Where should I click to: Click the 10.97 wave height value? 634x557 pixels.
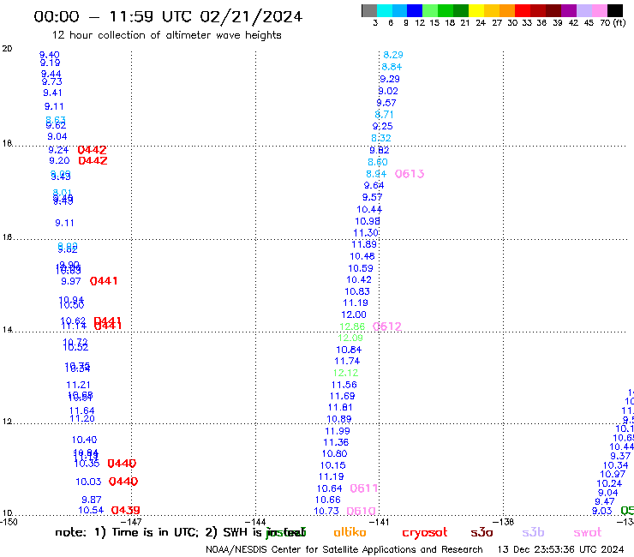613,474
